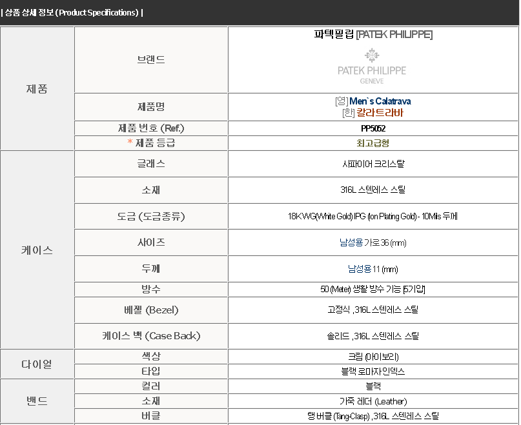
Task: Select the '50 (Meter) 생활 방수 기능' value
Action: [373, 289]
